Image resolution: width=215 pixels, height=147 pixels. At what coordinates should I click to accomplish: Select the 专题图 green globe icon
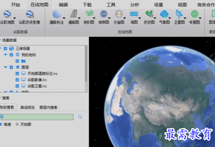click(x=194, y=14)
